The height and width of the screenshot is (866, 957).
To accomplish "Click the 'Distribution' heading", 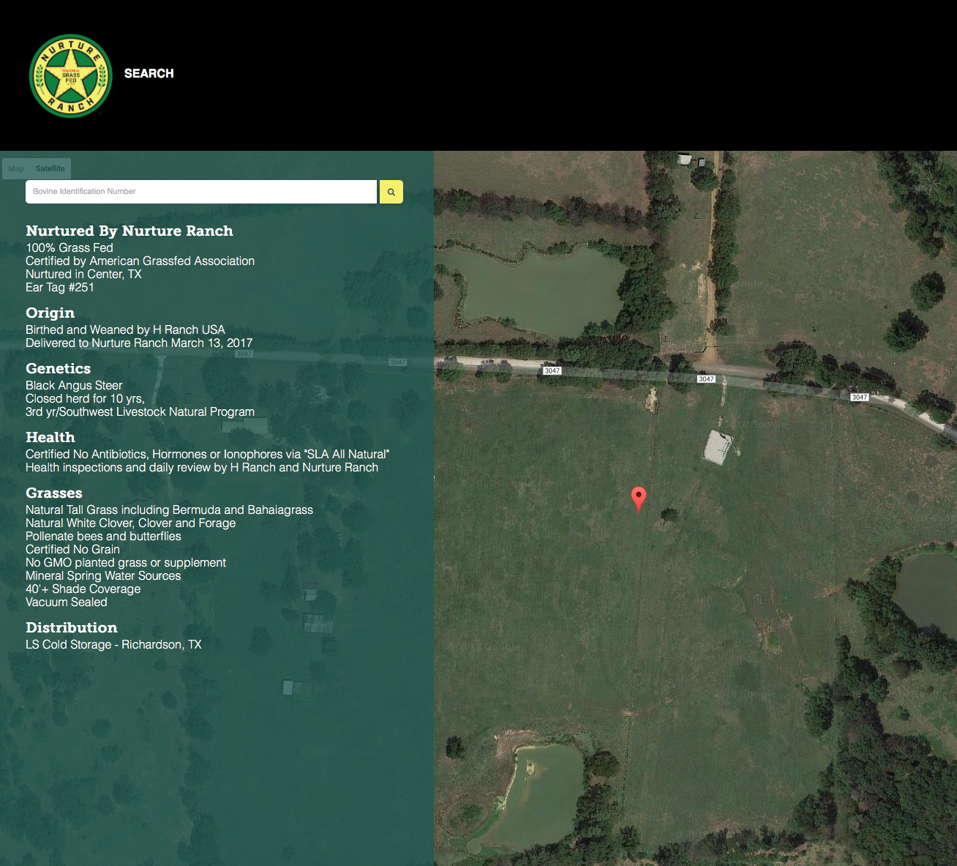I will (x=72, y=628).
